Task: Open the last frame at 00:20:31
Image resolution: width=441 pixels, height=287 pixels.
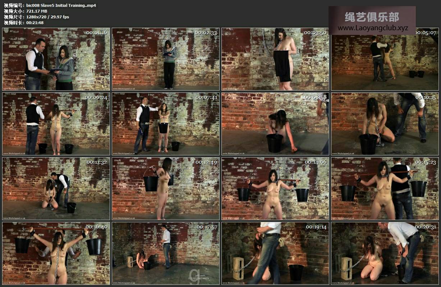Action: (x=385, y=254)
